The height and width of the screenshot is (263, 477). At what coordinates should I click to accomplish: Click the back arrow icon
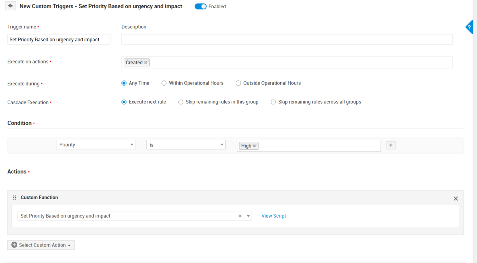(x=10, y=6)
